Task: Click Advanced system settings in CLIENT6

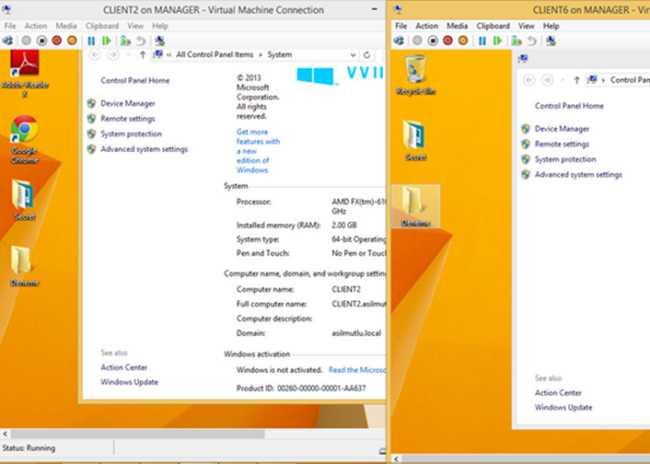Action: (577, 174)
